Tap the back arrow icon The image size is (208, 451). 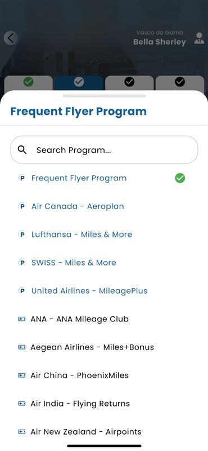(11, 38)
